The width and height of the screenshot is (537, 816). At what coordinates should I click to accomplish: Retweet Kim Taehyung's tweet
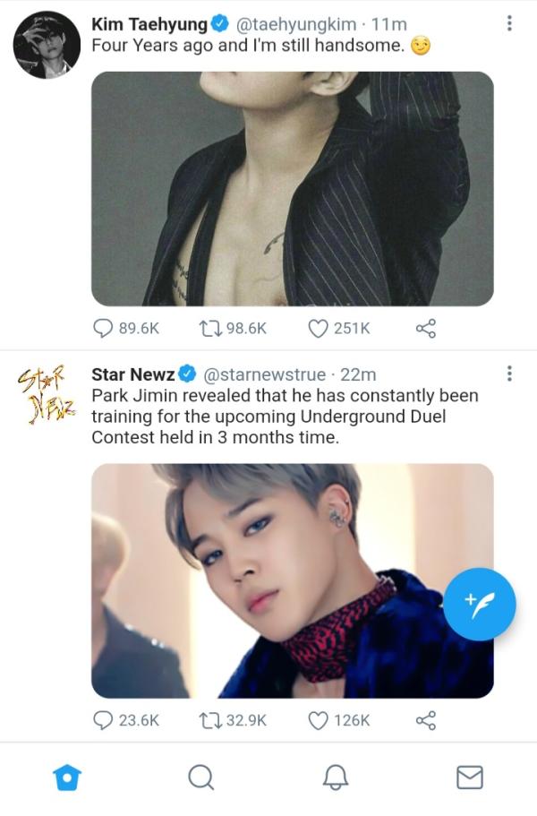point(212,329)
